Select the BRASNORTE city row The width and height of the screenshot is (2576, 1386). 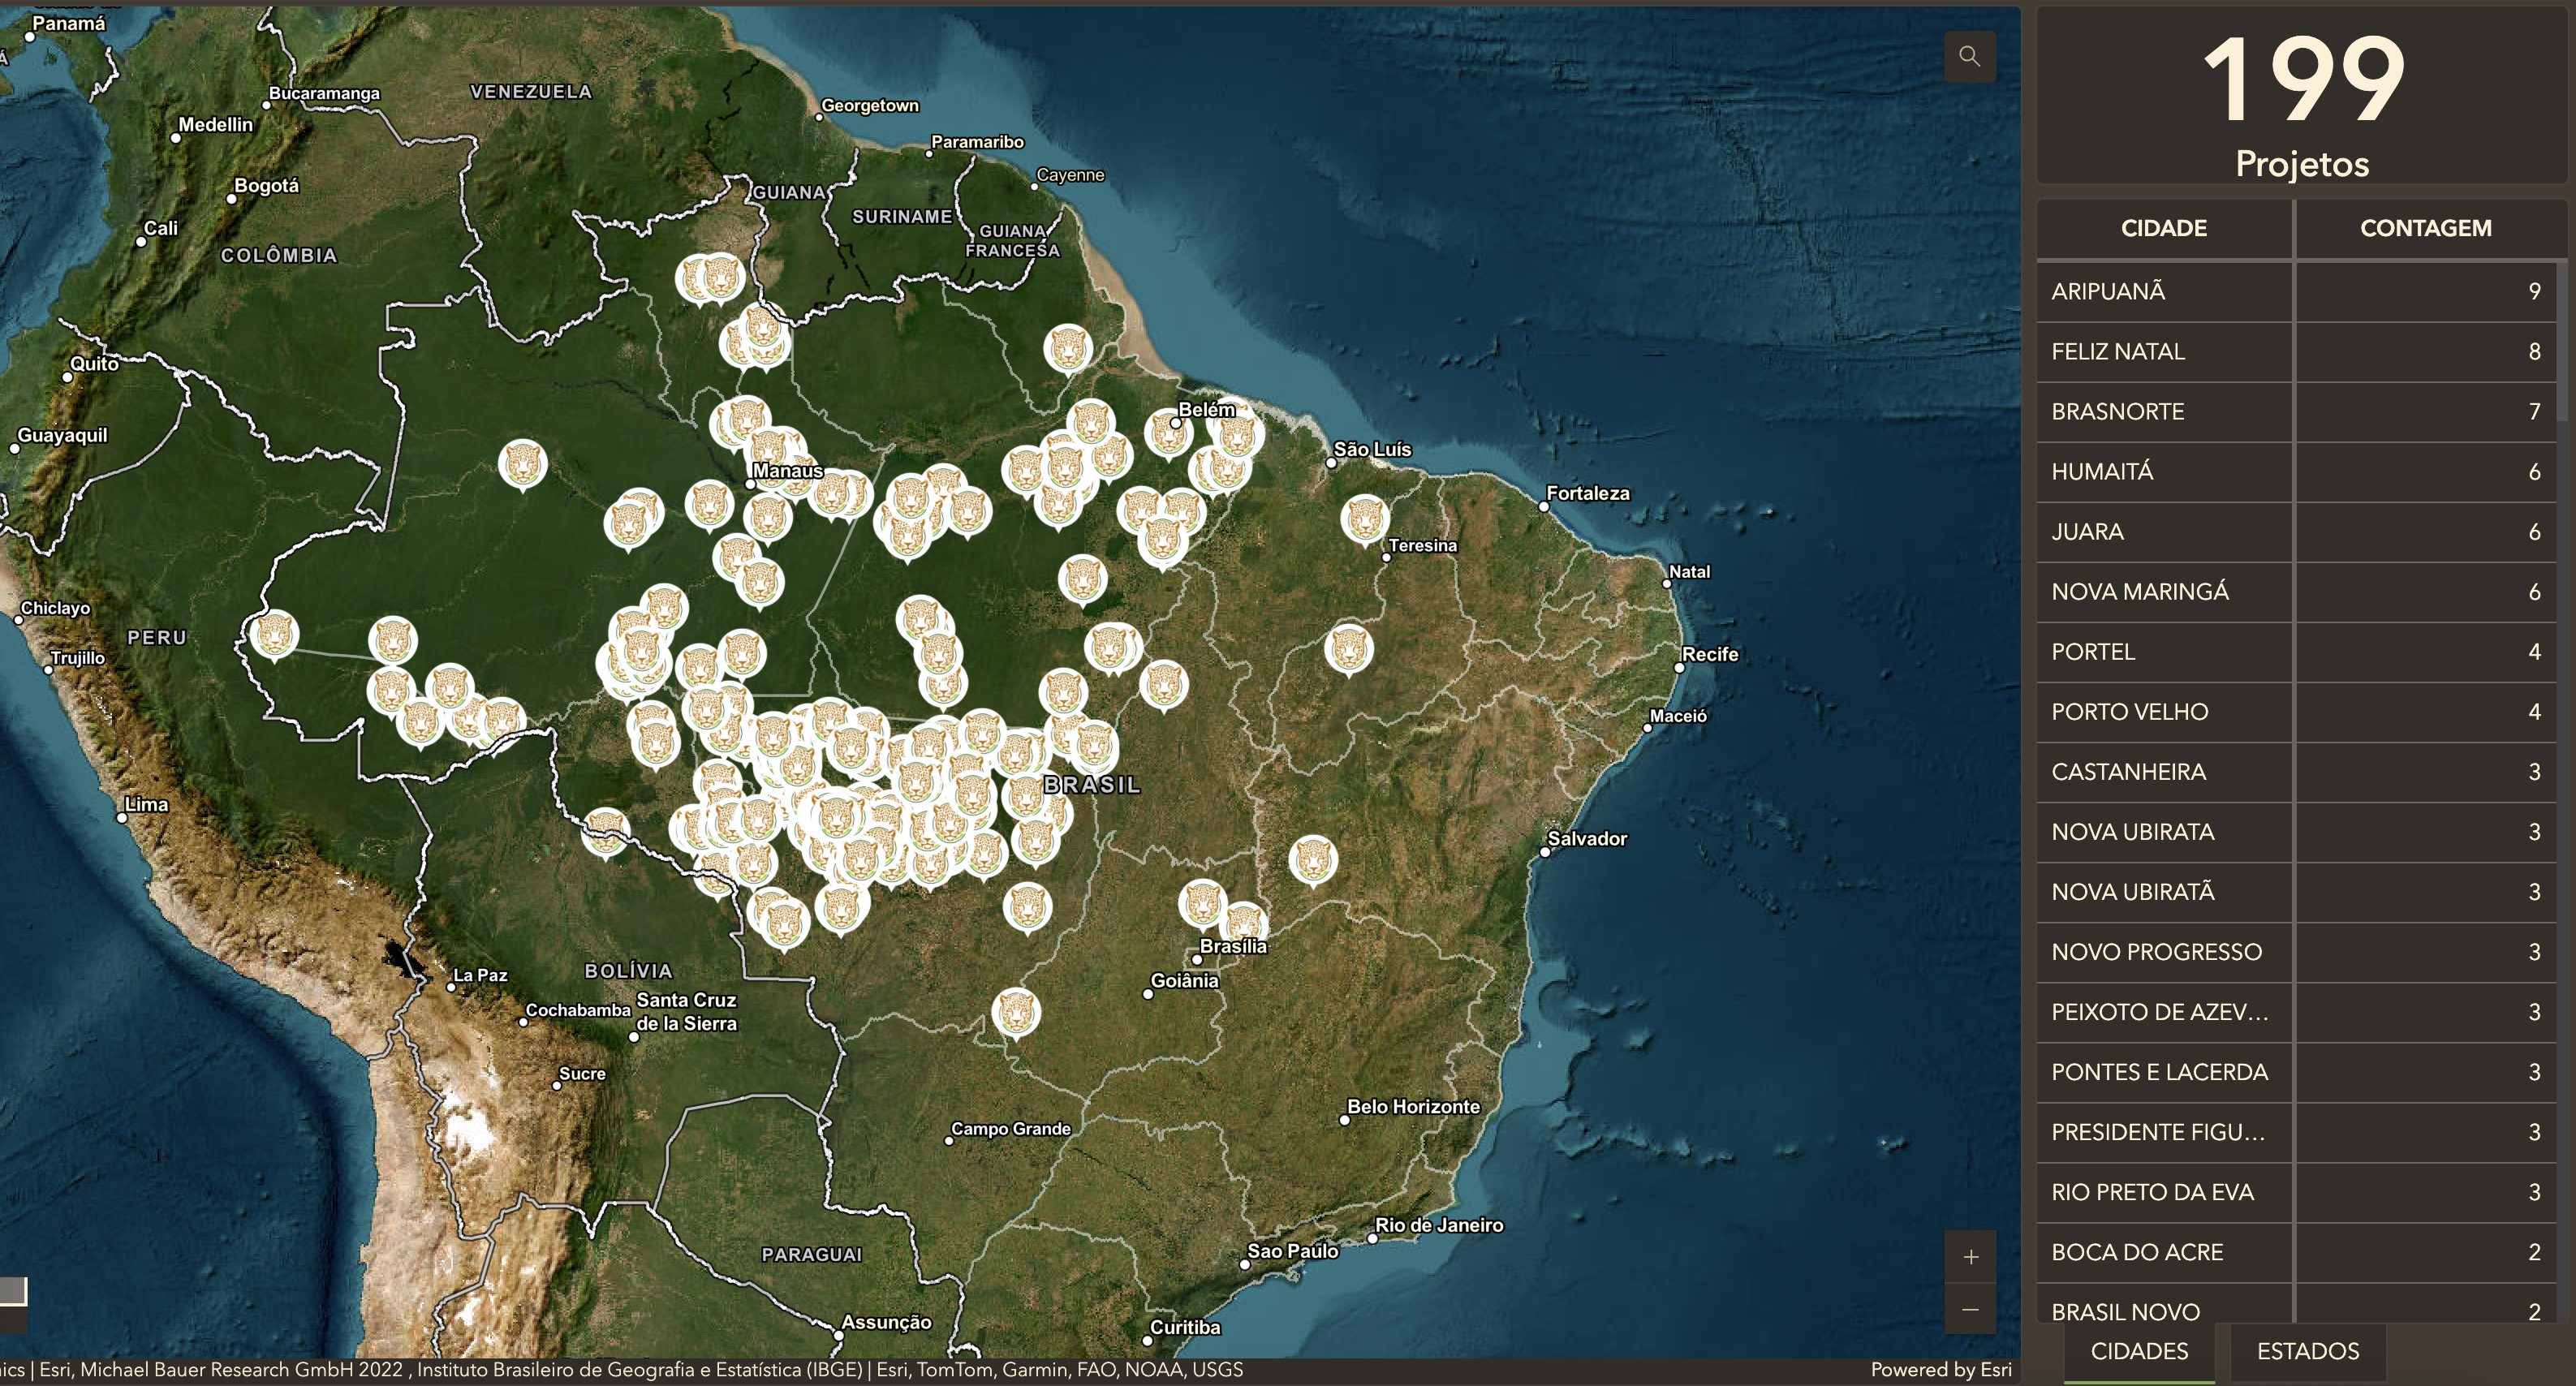click(x=2297, y=411)
